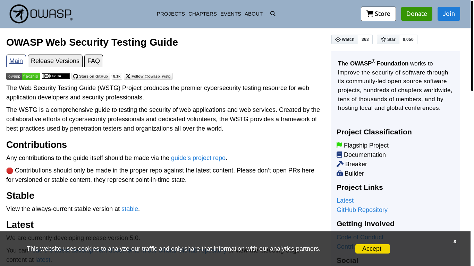The width and height of the screenshot is (474, 266).
Task: Click the Stable section heading
Action: click(x=20, y=196)
